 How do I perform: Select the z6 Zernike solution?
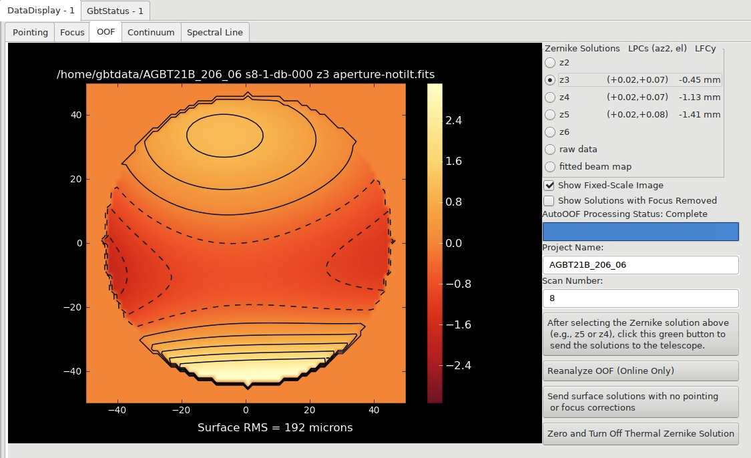(550, 132)
